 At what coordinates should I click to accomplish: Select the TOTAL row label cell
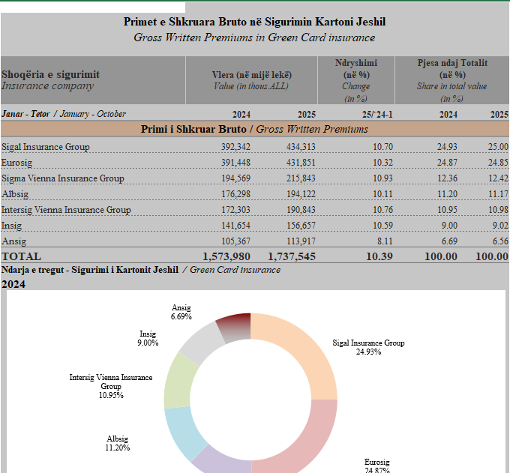click(x=22, y=256)
